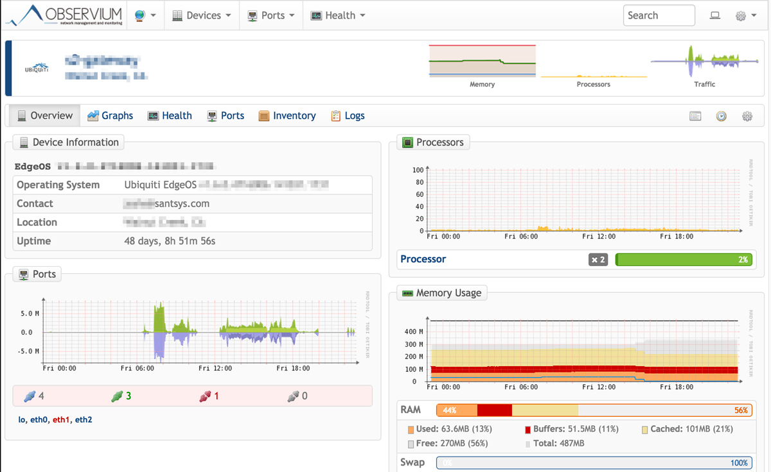This screenshot has height=472, width=771.
Task: Select the Inventory tab
Action: [x=287, y=115]
